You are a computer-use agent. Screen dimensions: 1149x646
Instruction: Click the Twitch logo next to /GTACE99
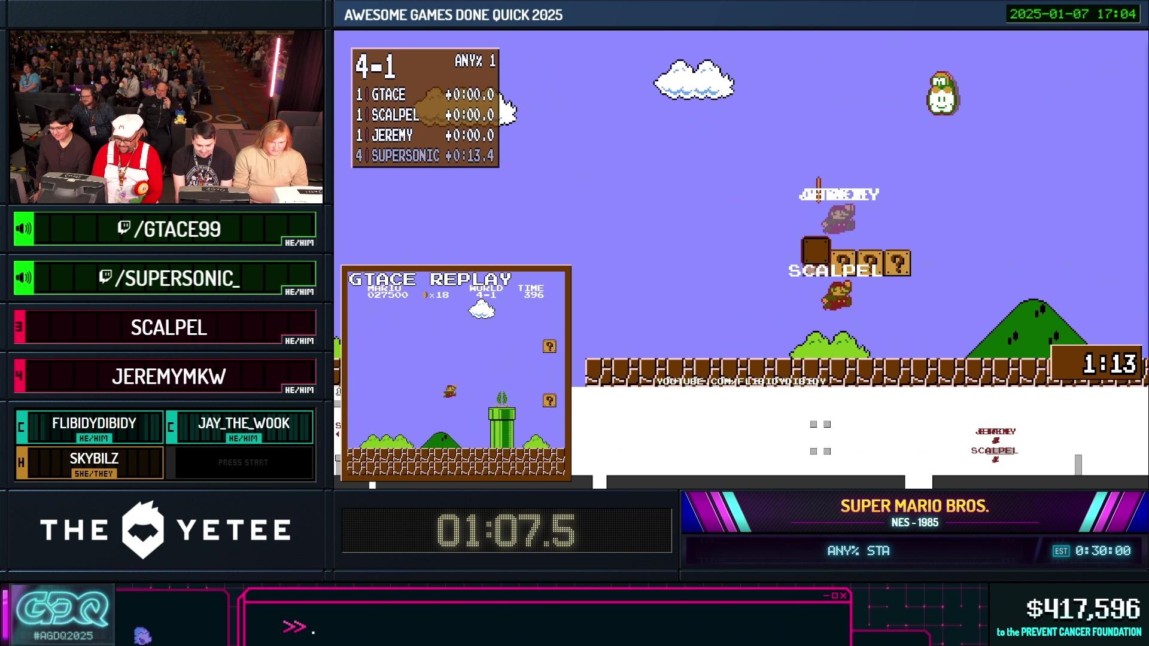(124, 227)
